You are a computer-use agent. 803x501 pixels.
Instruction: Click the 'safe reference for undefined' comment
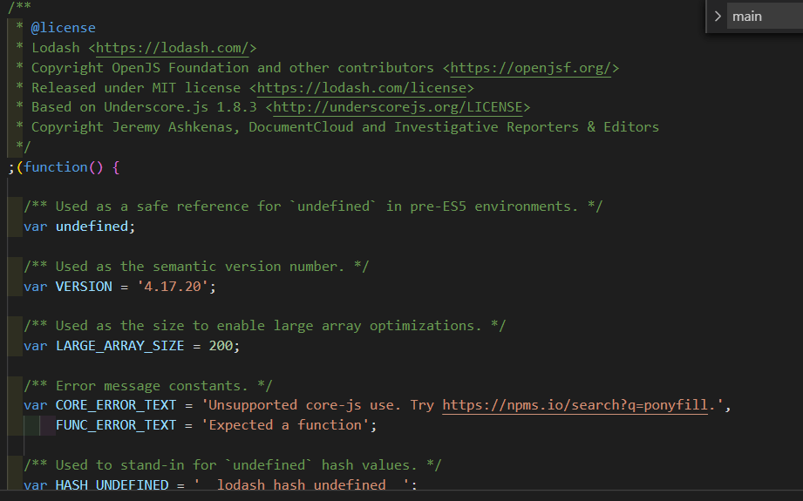(313, 206)
